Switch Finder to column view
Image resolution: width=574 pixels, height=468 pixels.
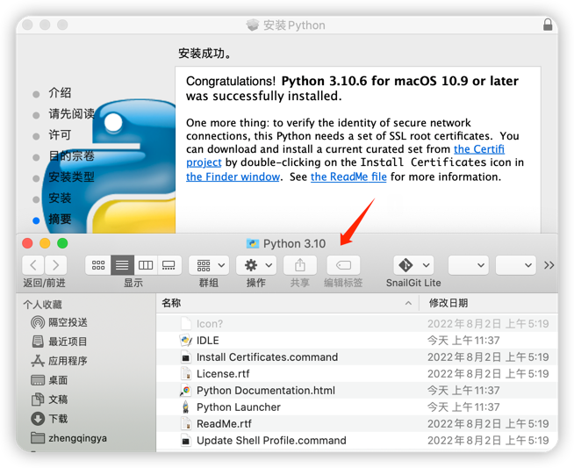coord(146,265)
